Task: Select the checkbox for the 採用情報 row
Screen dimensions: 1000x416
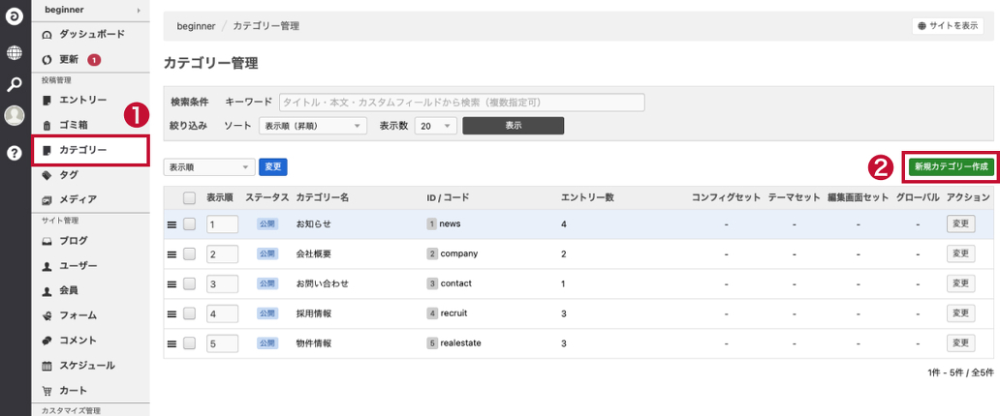Action: tap(190, 314)
